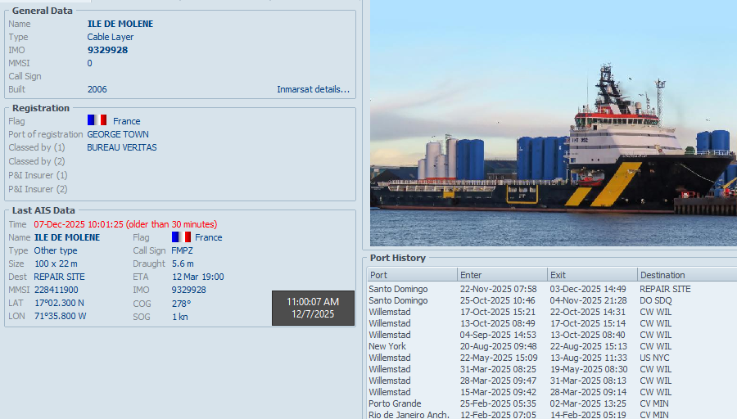Select the Rio de Janeiro Anch. row
This screenshot has width=737, height=419.
pyautogui.click(x=552, y=414)
